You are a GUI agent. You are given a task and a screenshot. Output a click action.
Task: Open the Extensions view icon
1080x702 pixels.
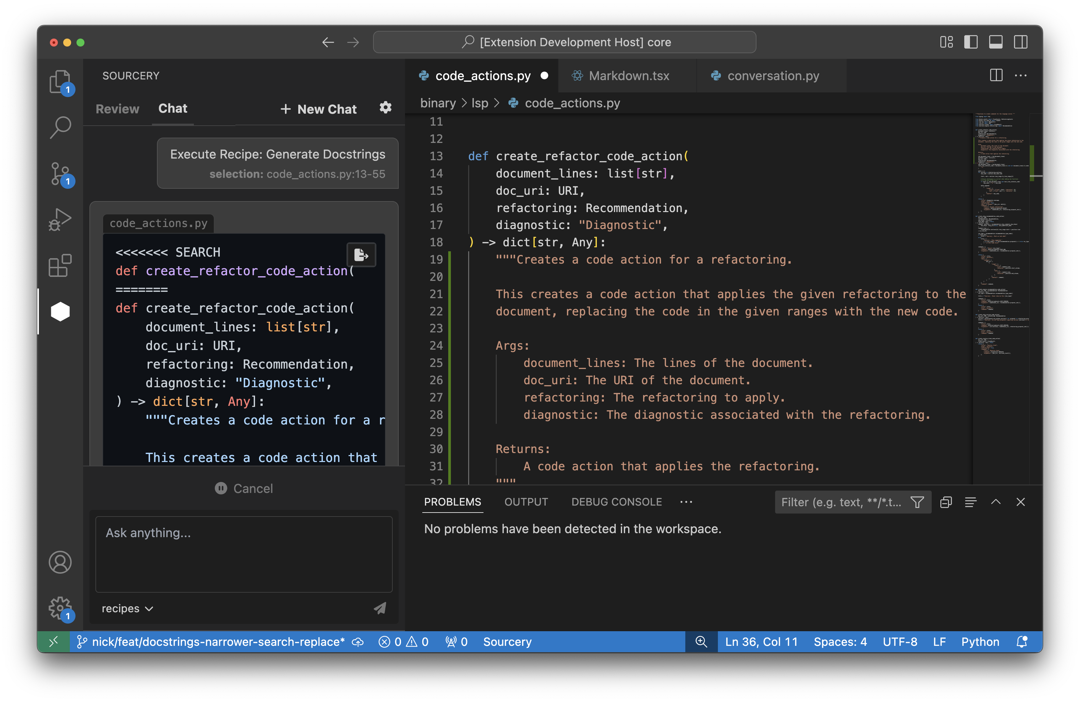pyautogui.click(x=60, y=265)
